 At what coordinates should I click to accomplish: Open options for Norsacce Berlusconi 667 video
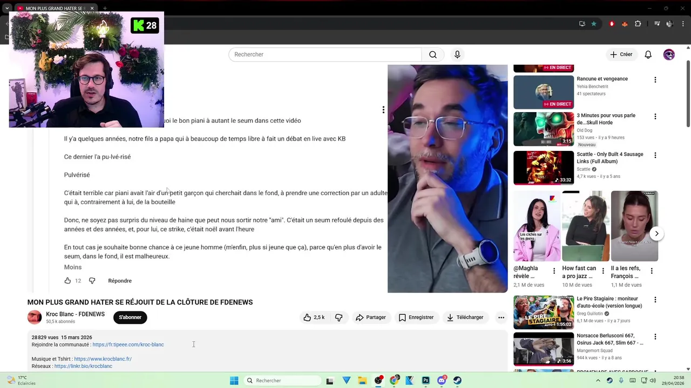click(x=655, y=337)
